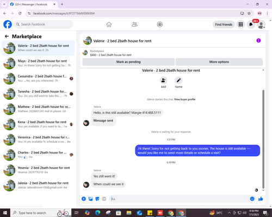Open the Veronica conversation
Image resolution: width=272 pixels, height=217 pixels.
38,139
